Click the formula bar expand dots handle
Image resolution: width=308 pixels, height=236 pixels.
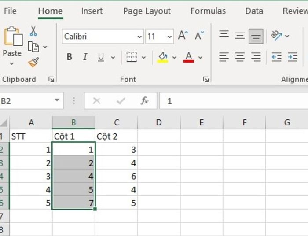click(x=74, y=101)
